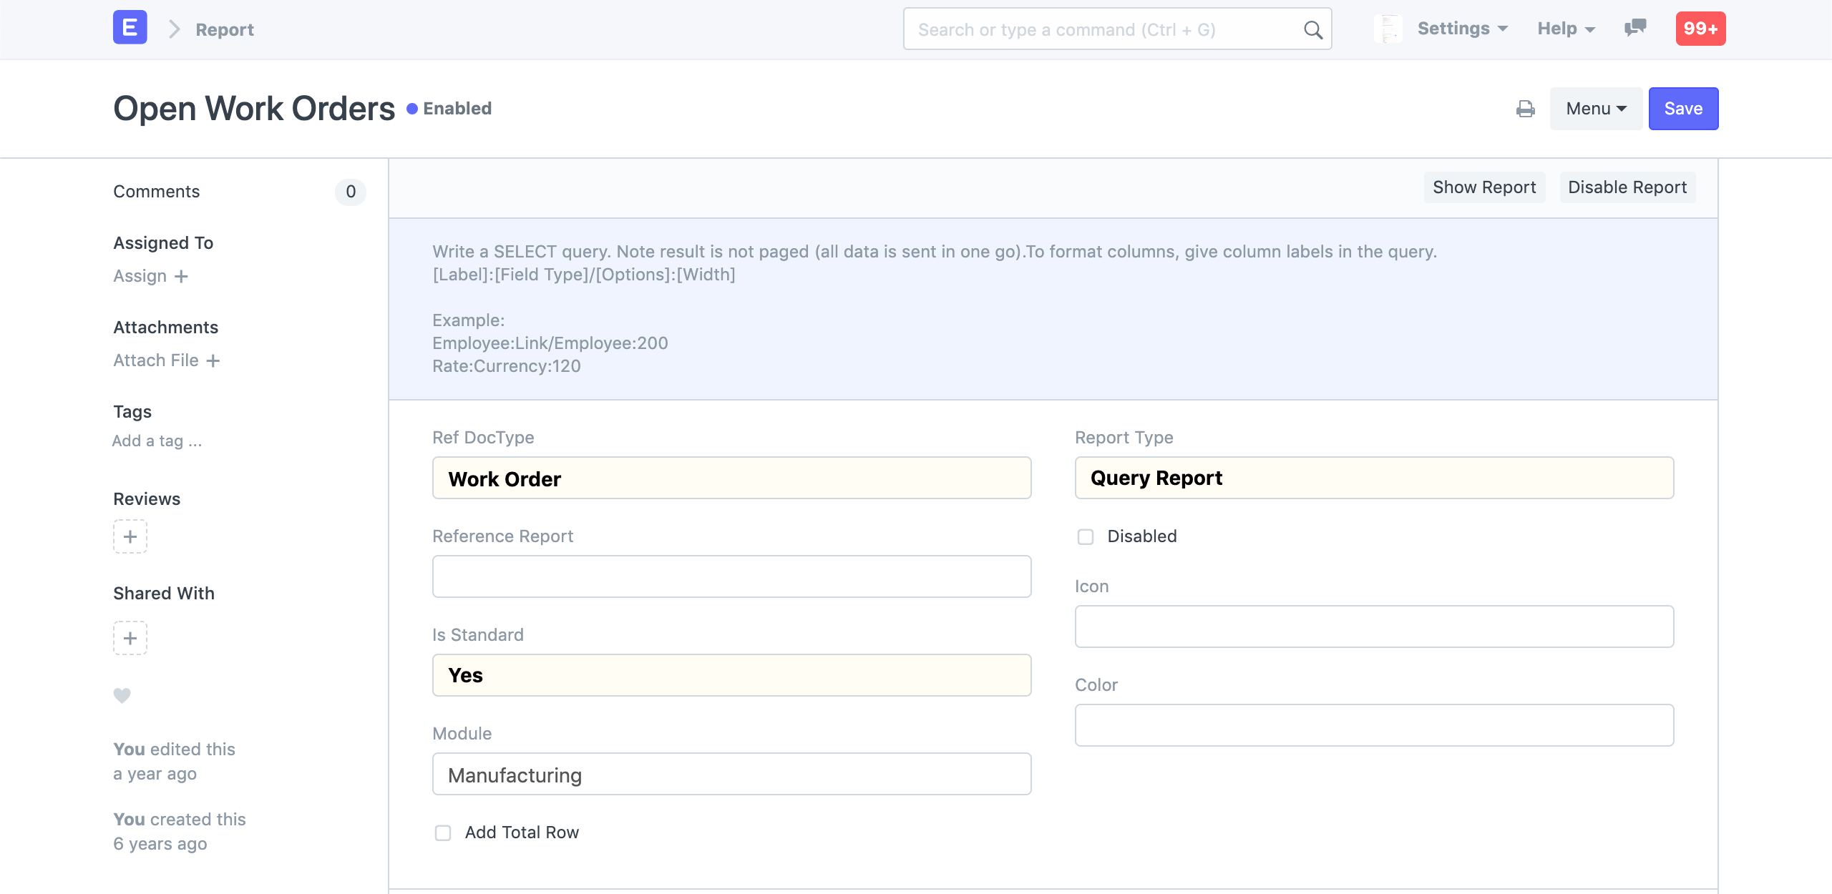The height and width of the screenshot is (894, 1832).
Task: Click the Report breadcrumb link
Action: [x=224, y=29]
